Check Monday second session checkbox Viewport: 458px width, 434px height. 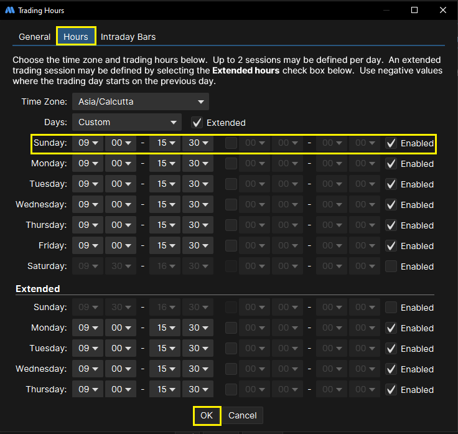[231, 163]
